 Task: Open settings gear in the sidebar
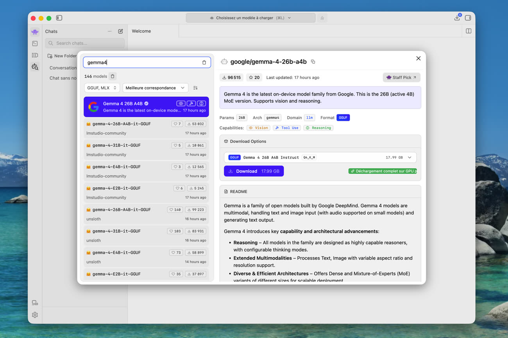(x=35, y=315)
